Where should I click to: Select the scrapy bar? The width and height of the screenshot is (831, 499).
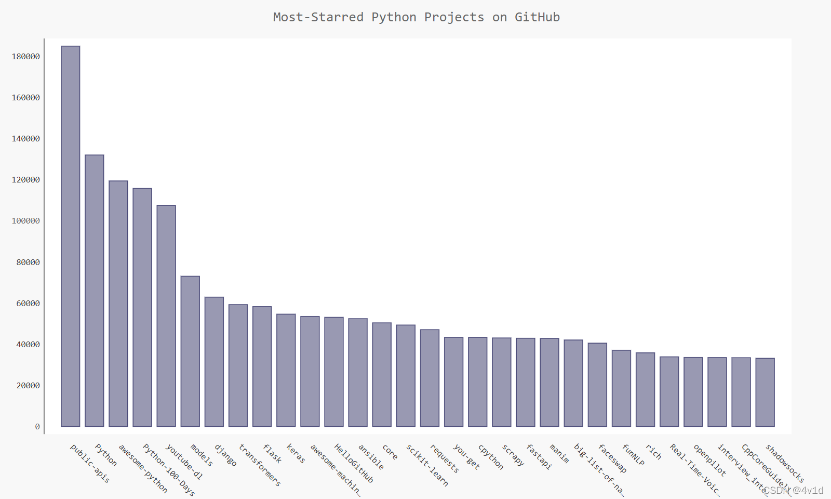[x=502, y=382]
